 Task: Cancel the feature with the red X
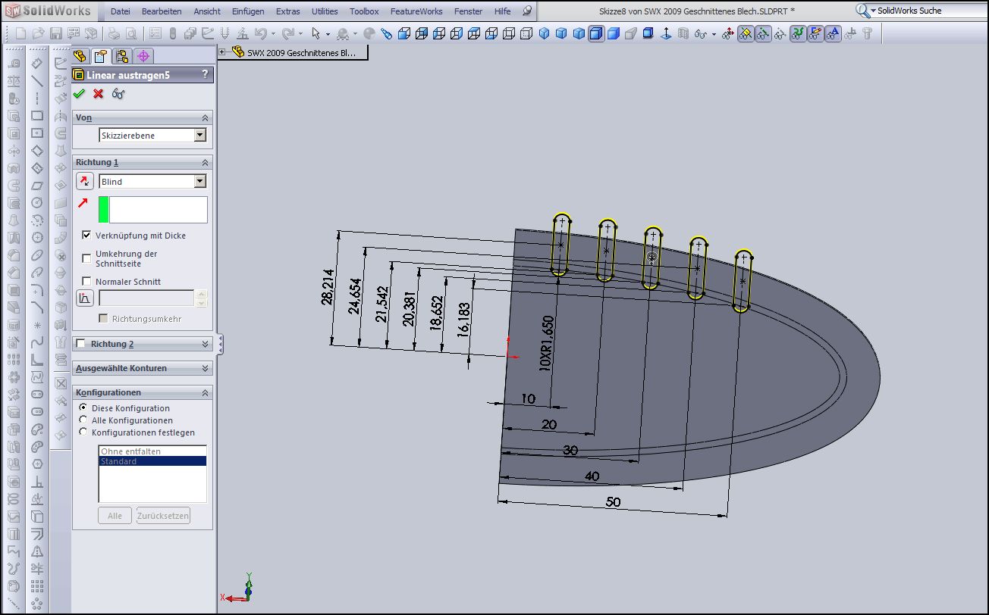tap(99, 94)
